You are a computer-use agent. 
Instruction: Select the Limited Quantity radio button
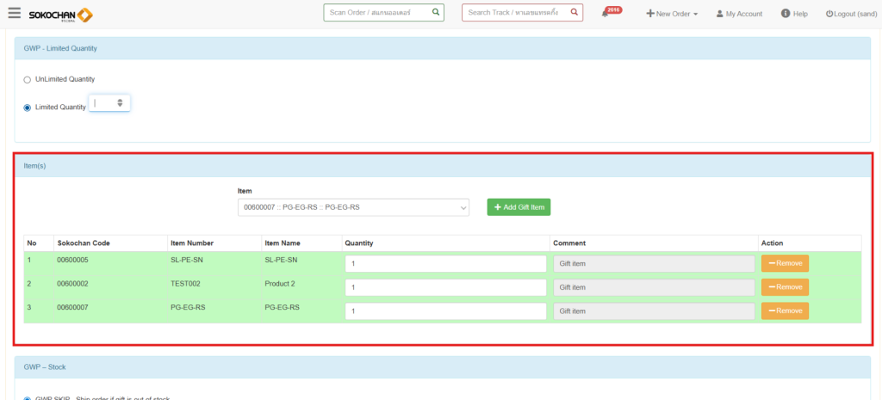28,108
